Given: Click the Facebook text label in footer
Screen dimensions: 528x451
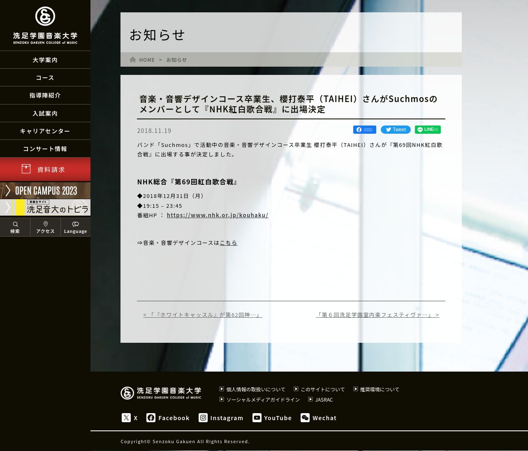Looking at the screenshot, I should [174, 418].
